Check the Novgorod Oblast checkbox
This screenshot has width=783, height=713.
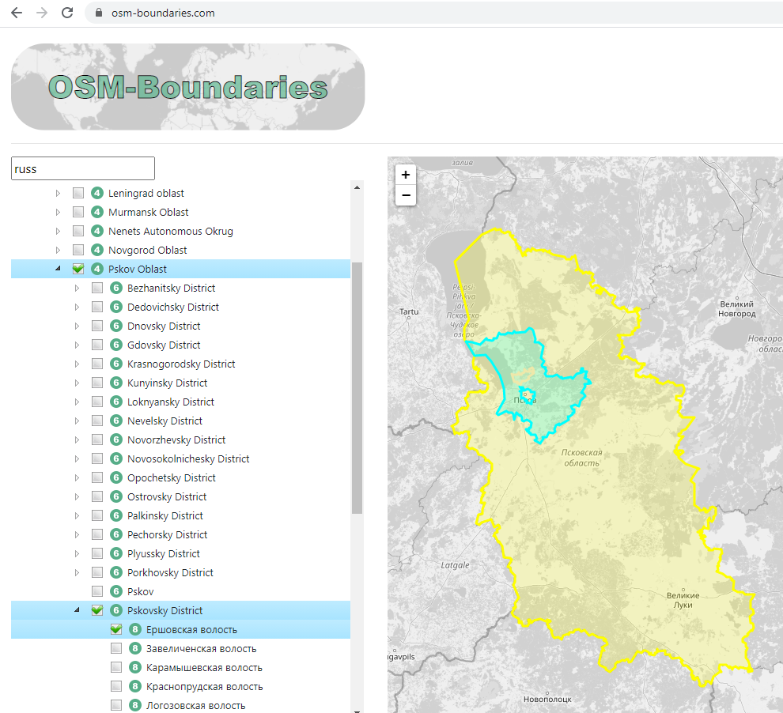78,250
